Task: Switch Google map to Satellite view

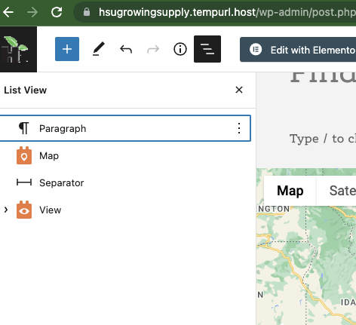Action: tap(336, 191)
